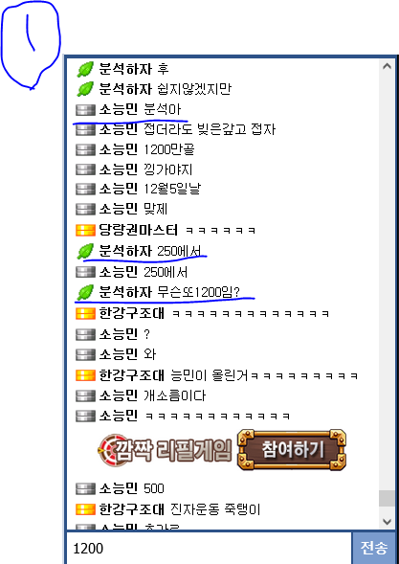This screenshot has width=399, height=564.
Task: Click the 깜짝 리필게임 dartboard icon
Action: click(110, 450)
